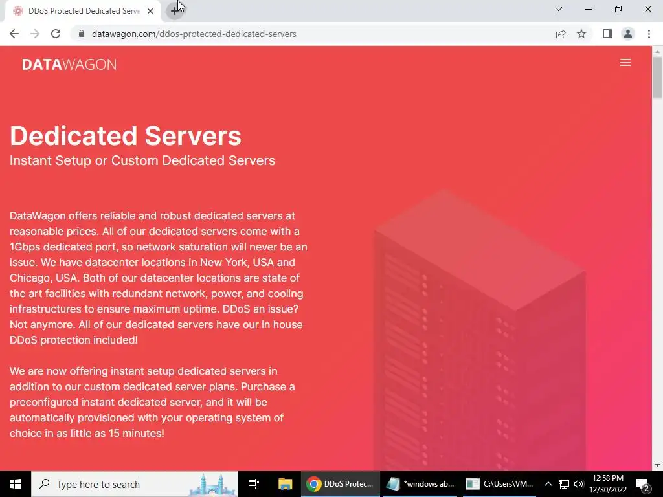Minimize the Chrome window

click(x=589, y=9)
